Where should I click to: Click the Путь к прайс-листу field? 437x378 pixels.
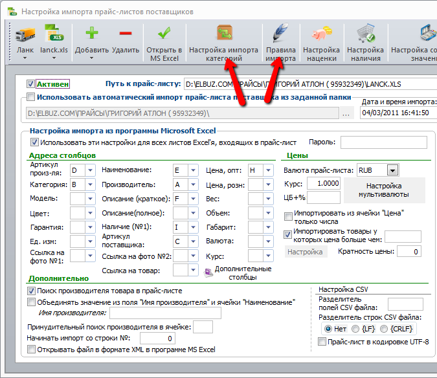(310, 84)
